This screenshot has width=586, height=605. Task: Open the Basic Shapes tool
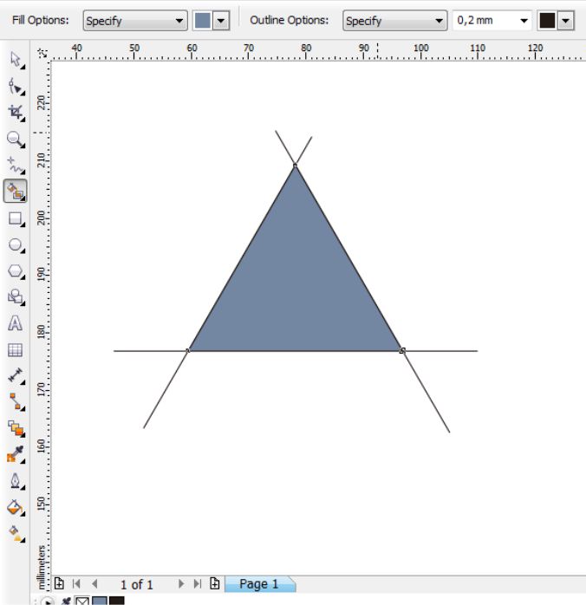pyautogui.click(x=16, y=297)
